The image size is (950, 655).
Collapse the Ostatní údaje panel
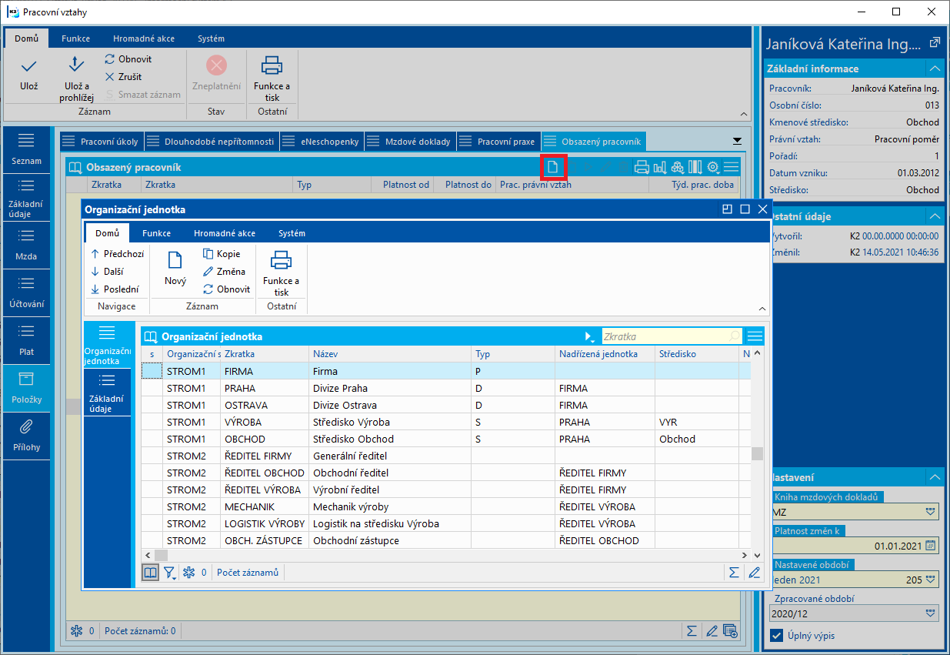[x=934, y=216]
